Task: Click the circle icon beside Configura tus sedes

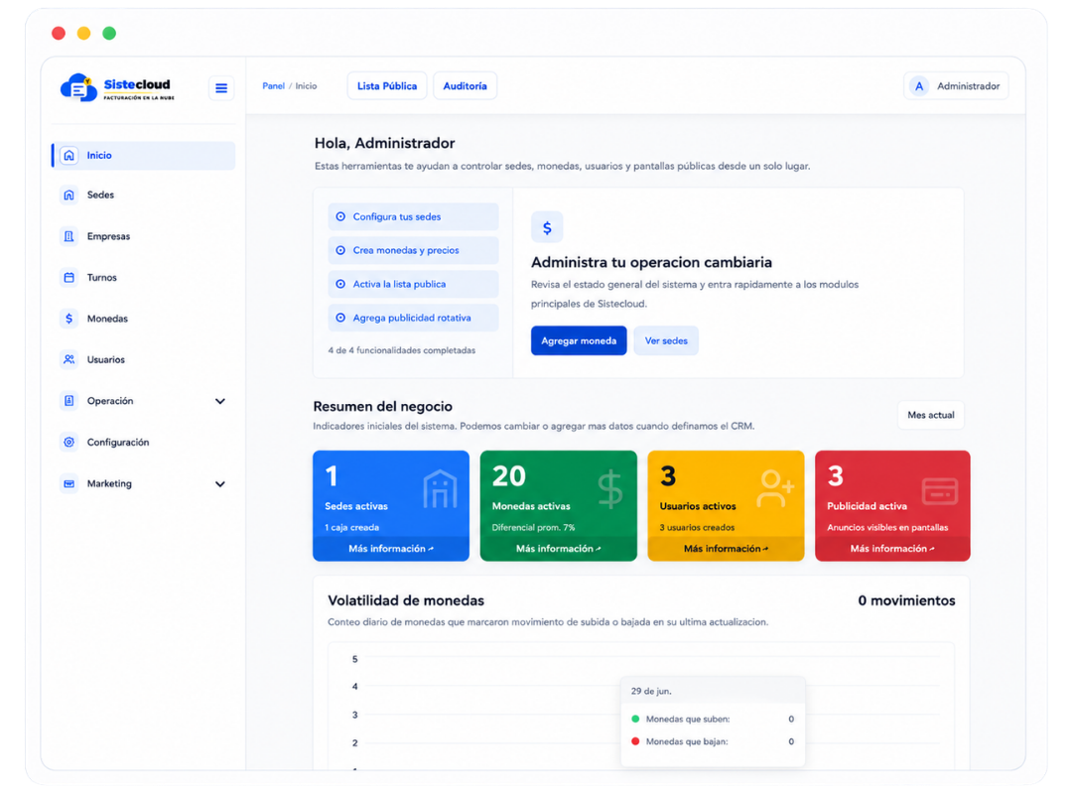Action: [340, 216]
